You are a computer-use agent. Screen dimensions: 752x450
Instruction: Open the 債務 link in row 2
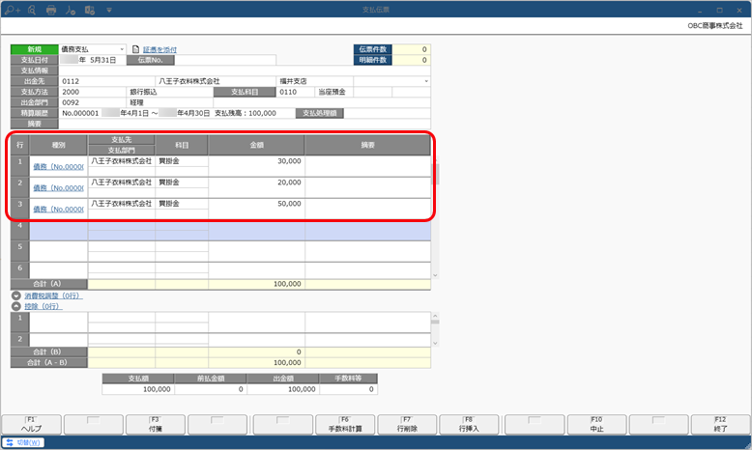[x=58, y=188]
